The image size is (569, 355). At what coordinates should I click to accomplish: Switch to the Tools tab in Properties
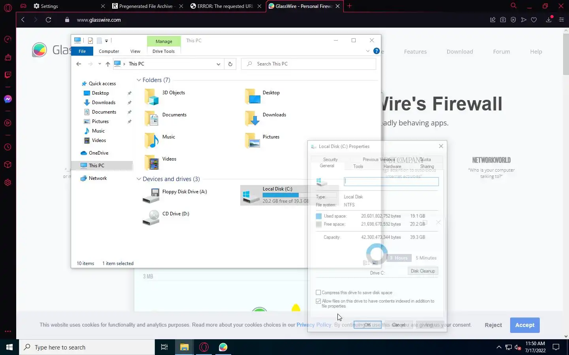coord(358,166)
